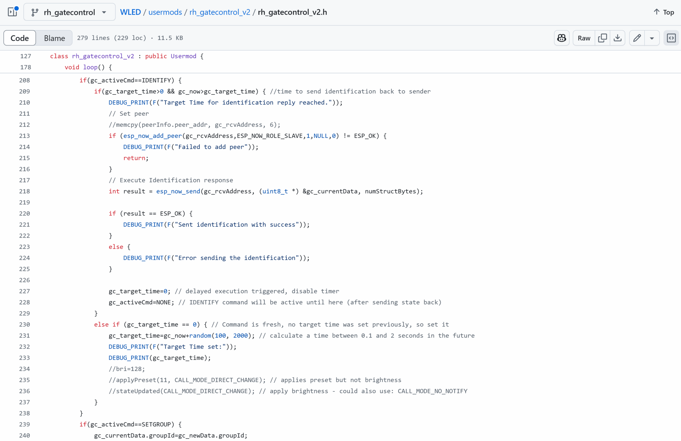The width and height of the screenshot is (681, 441).
Task: Download the raw file
Action: tap(617, 38)
